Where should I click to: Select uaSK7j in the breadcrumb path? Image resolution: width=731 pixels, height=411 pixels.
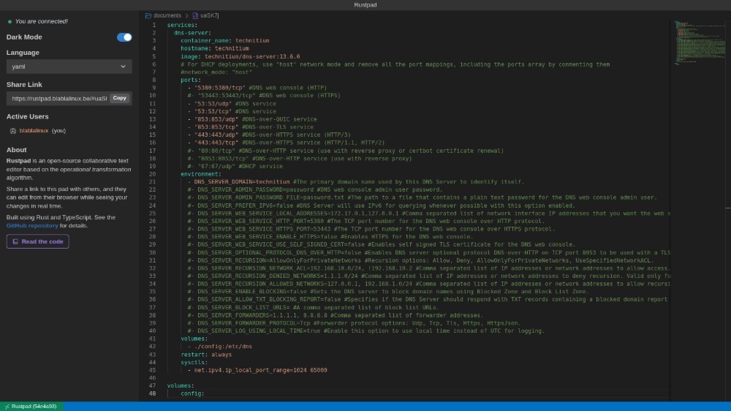pyautogui.click(x=208, y=15)
